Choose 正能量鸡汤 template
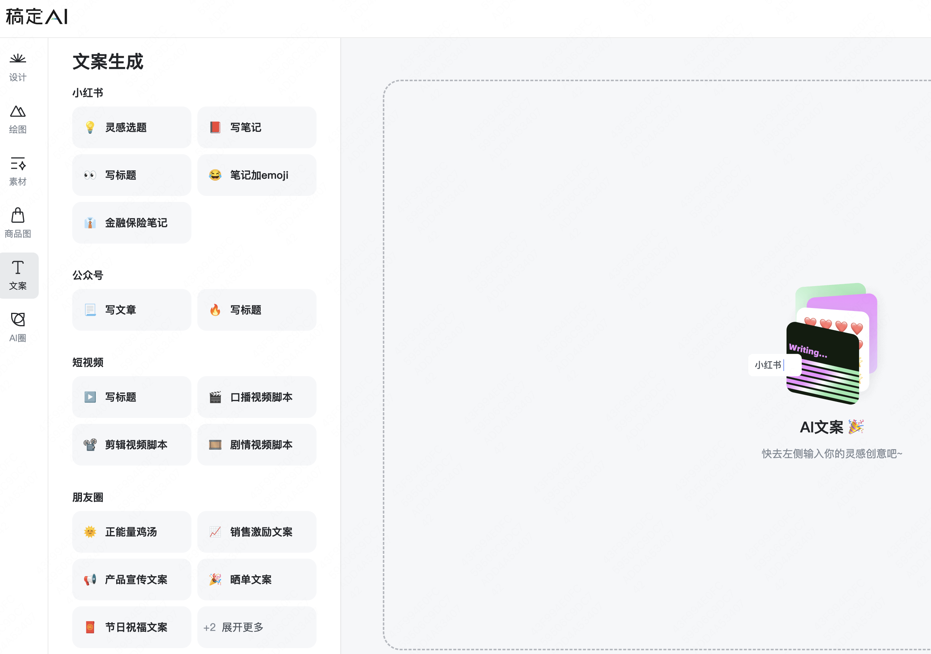 pyautogui.click(x=132, y=532)
